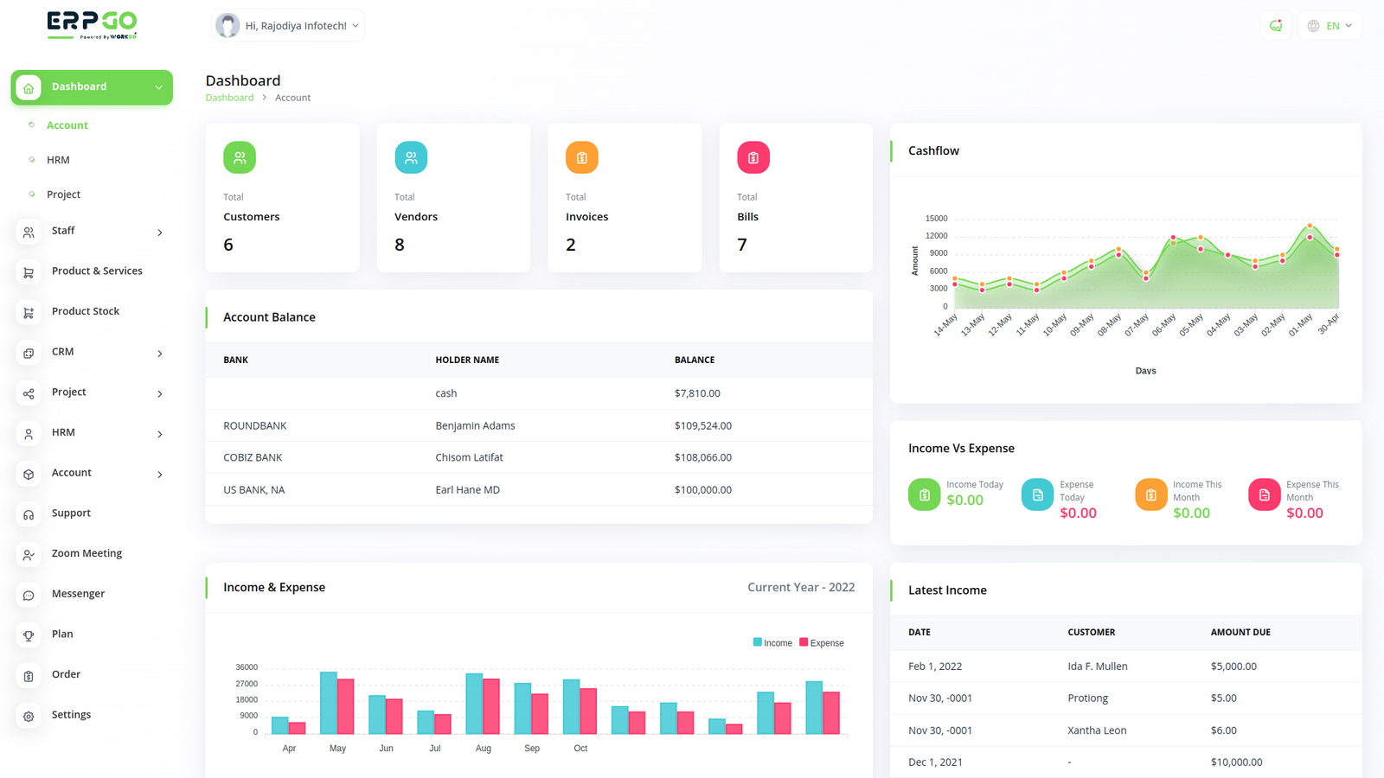Click the Messenger chat bubble icon
This screenshot has width=1384, height=778.
pos(29,595)
